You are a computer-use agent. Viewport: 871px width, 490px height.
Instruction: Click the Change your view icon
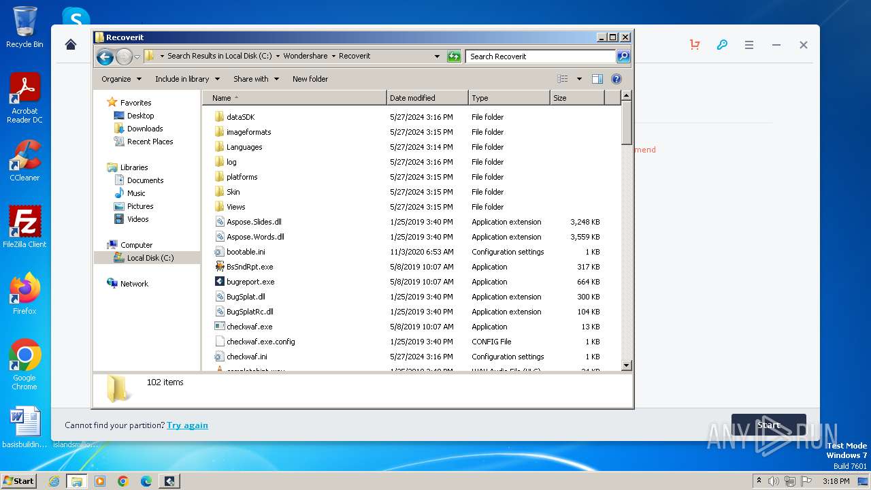point(563,79)
